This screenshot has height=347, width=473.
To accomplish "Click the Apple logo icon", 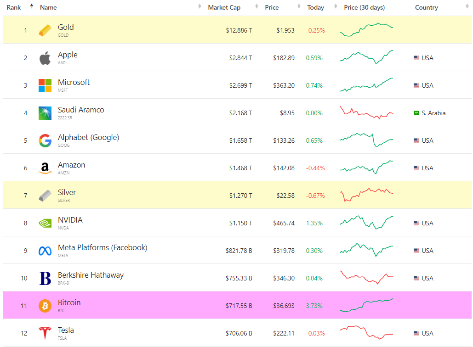I will click(x=45, y=58).
